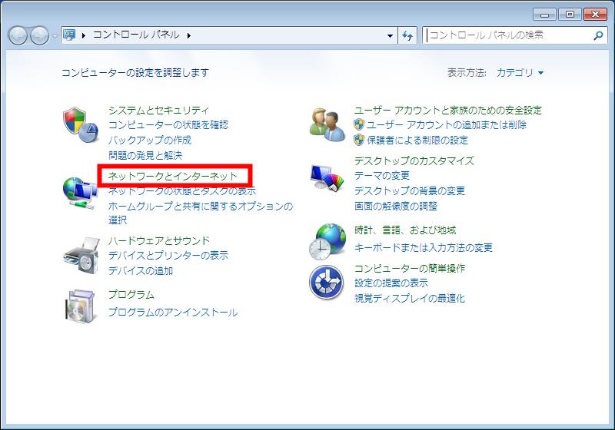Expand the arrow after コントロール パネル breadcrumb
This screenshot has width=615, height=430.
point(188,35)
